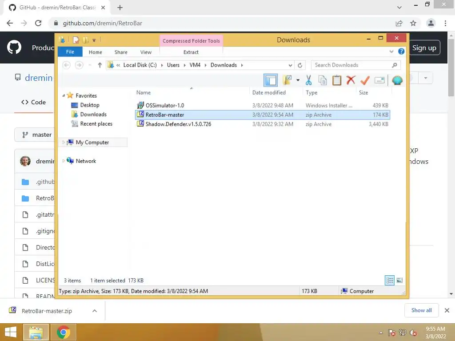Open the Extract ribbon tab
This screenshot has width=455, height=341.
click(191, 52)
